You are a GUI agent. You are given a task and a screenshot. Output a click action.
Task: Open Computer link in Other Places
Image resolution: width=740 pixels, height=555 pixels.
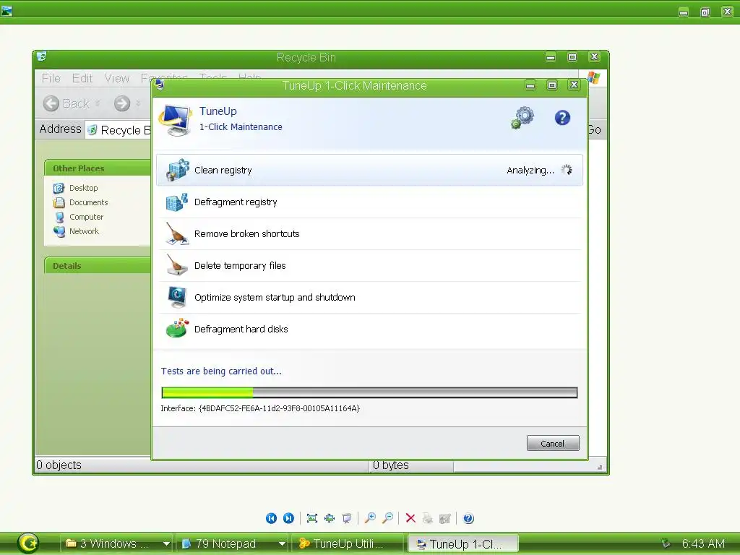86,217
